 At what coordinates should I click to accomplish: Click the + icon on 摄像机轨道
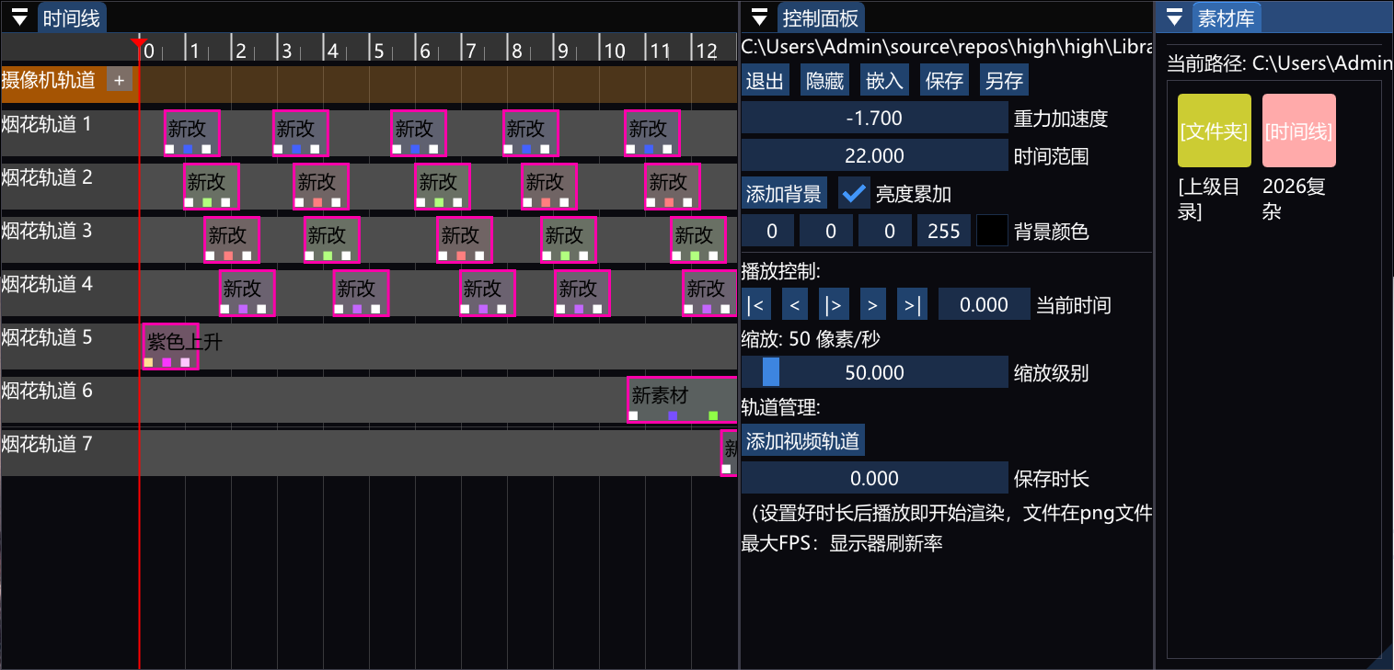118,80
